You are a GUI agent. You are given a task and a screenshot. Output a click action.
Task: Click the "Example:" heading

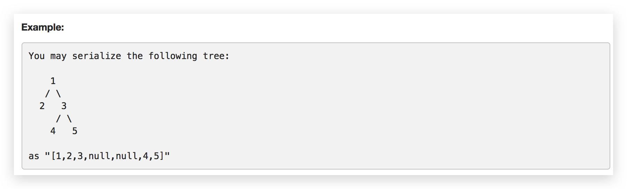[x=42, y=27]
